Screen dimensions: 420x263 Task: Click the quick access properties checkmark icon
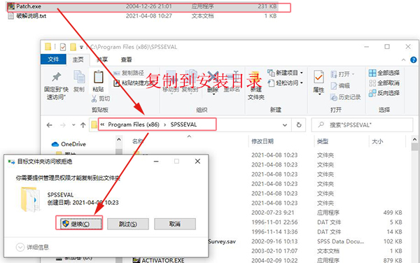coord(63,47)
